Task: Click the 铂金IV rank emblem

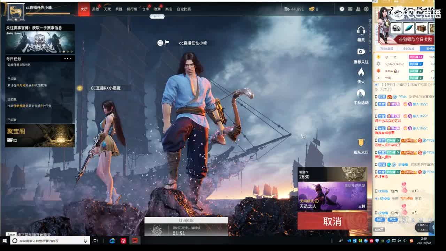Action: [x=354, y=174]
